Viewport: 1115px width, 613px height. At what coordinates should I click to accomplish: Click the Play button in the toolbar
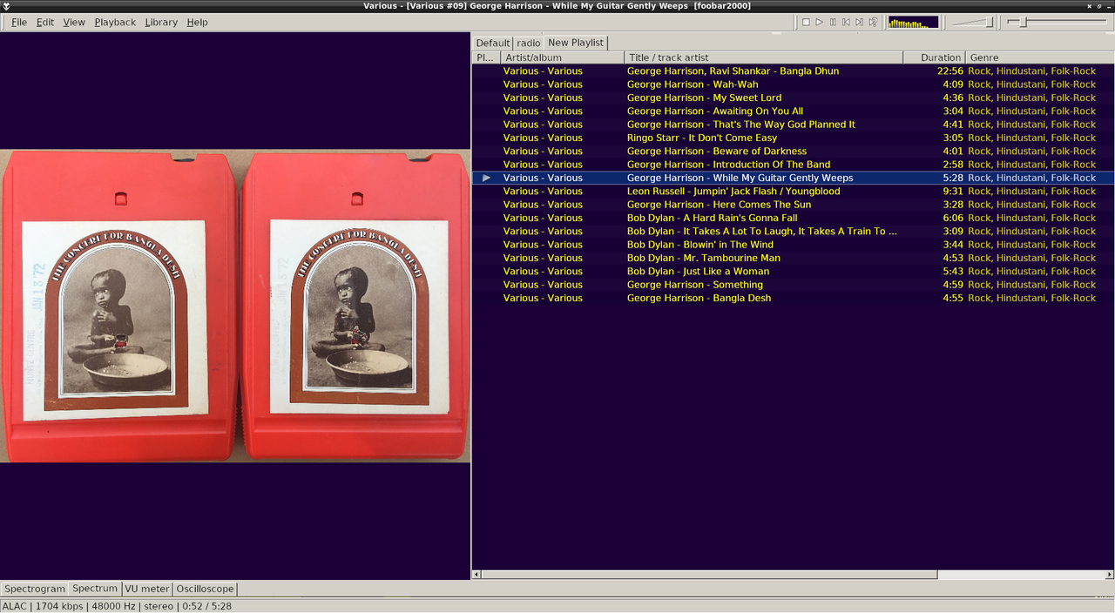(820, 22)
